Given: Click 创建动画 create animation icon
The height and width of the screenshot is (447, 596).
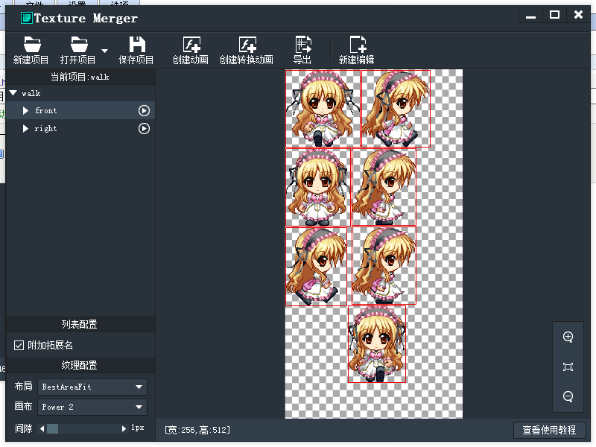Looking at the screenshot, I should point(191,50).
